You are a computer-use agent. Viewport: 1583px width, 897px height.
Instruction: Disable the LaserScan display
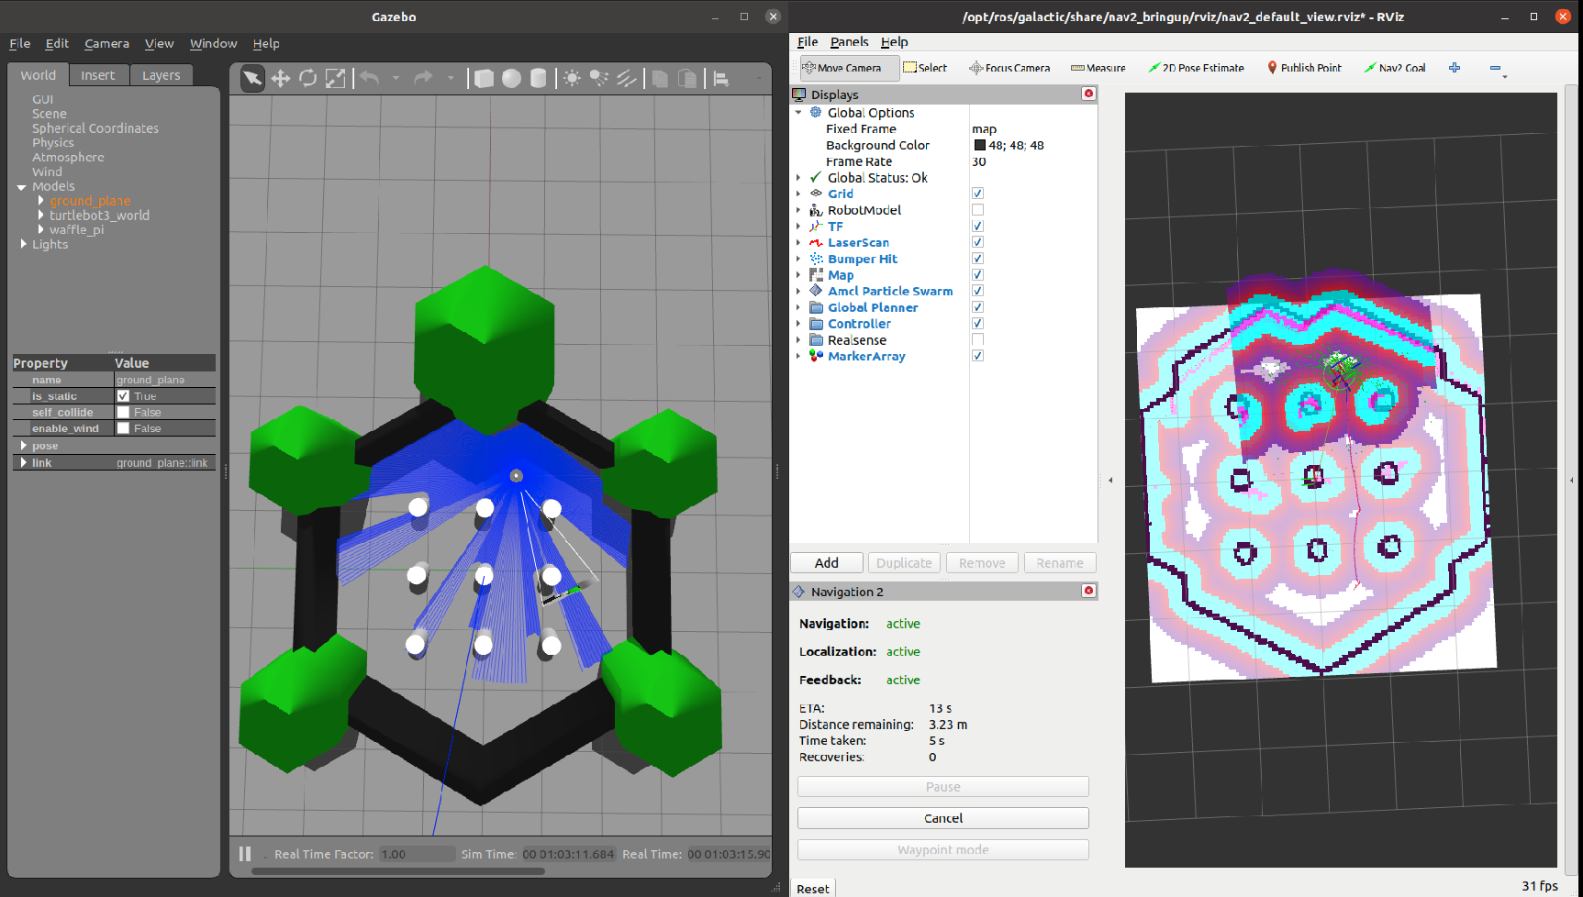(x=977, y=241)
